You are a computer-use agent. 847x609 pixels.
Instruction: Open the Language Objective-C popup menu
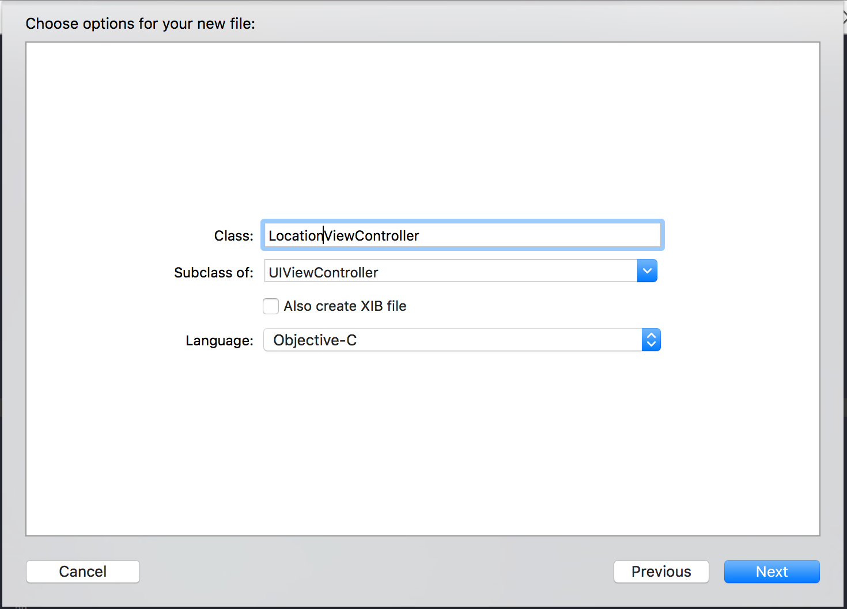click(x=462, y=340)
